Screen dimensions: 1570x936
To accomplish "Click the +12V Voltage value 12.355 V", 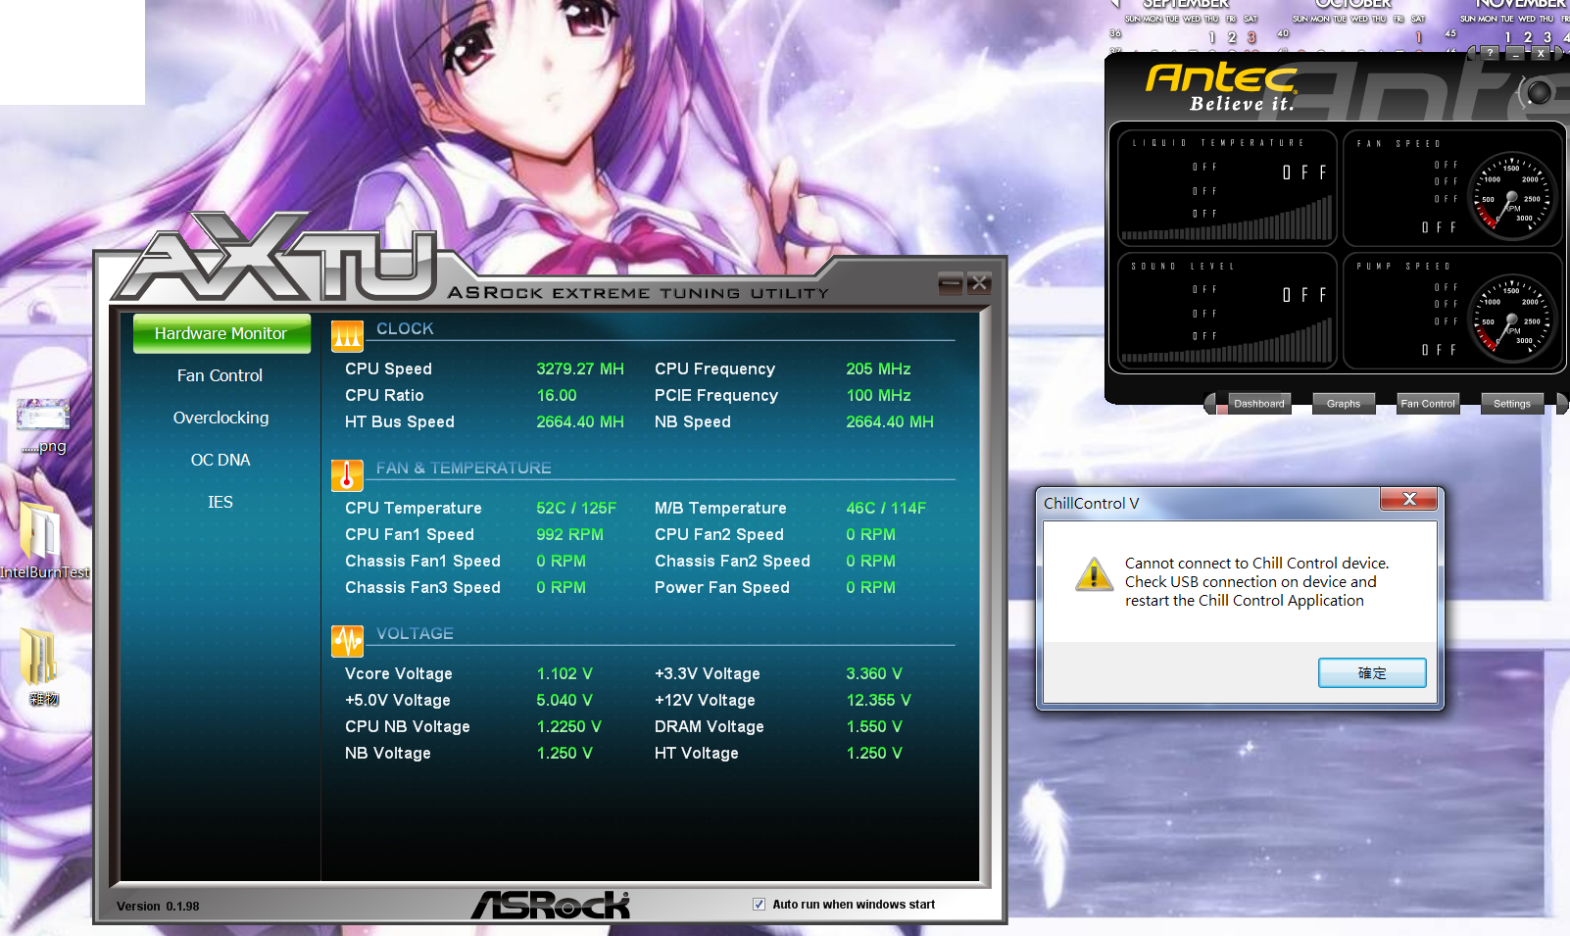I will pyautogui.click(x=878, y=700).
